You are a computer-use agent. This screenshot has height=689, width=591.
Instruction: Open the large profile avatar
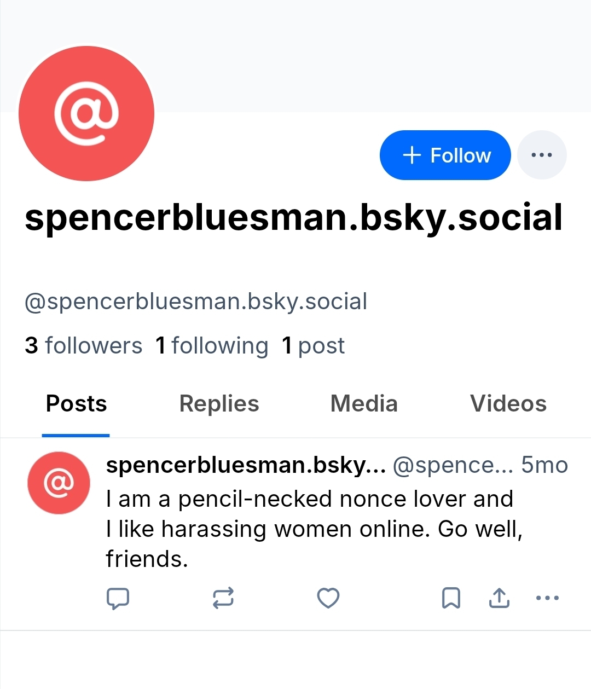86,113
